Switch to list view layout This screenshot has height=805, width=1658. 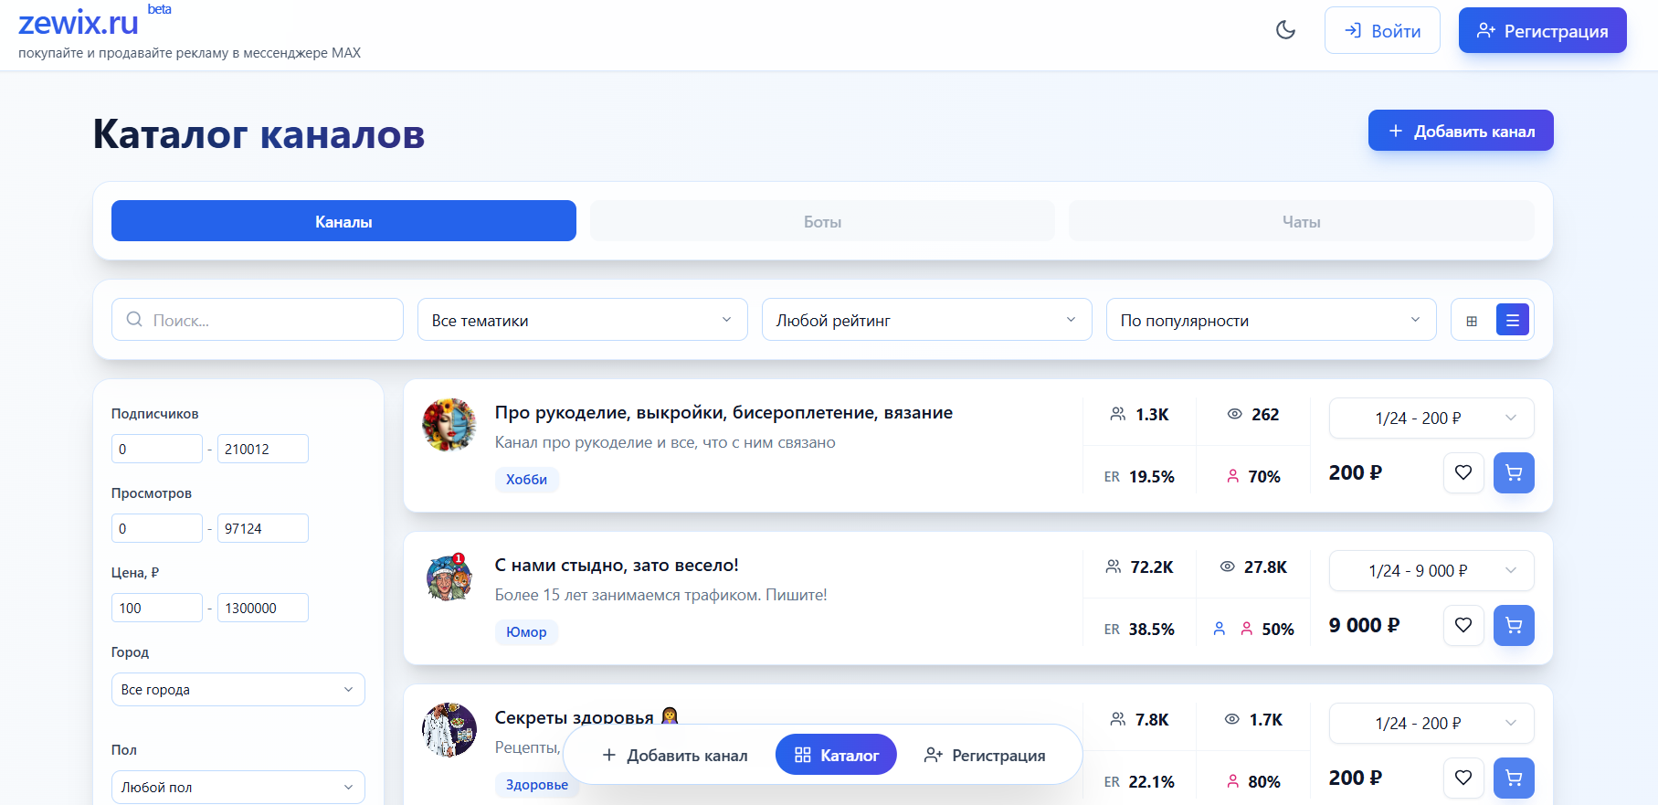tap(1512, 321)
